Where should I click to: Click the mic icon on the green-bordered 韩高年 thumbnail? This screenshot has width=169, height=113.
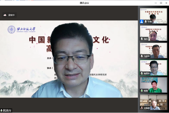click(x=142, y=73)
